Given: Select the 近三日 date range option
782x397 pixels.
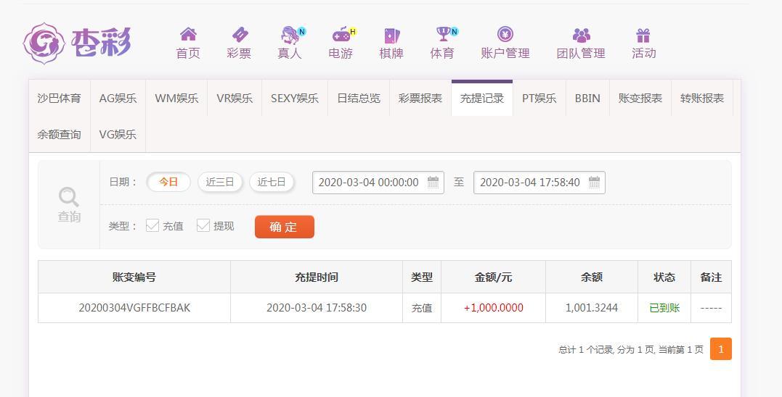Looking at the screenshot, I should tap(220, 182).
